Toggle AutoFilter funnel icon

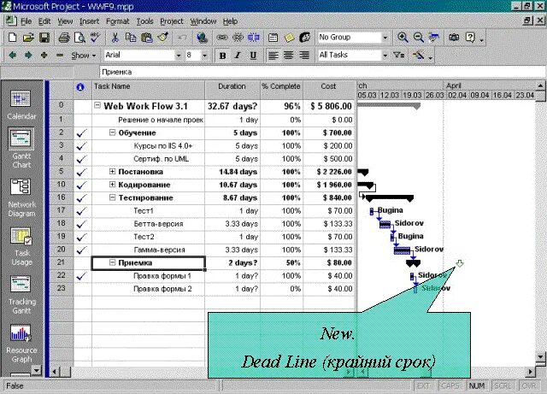399,56
